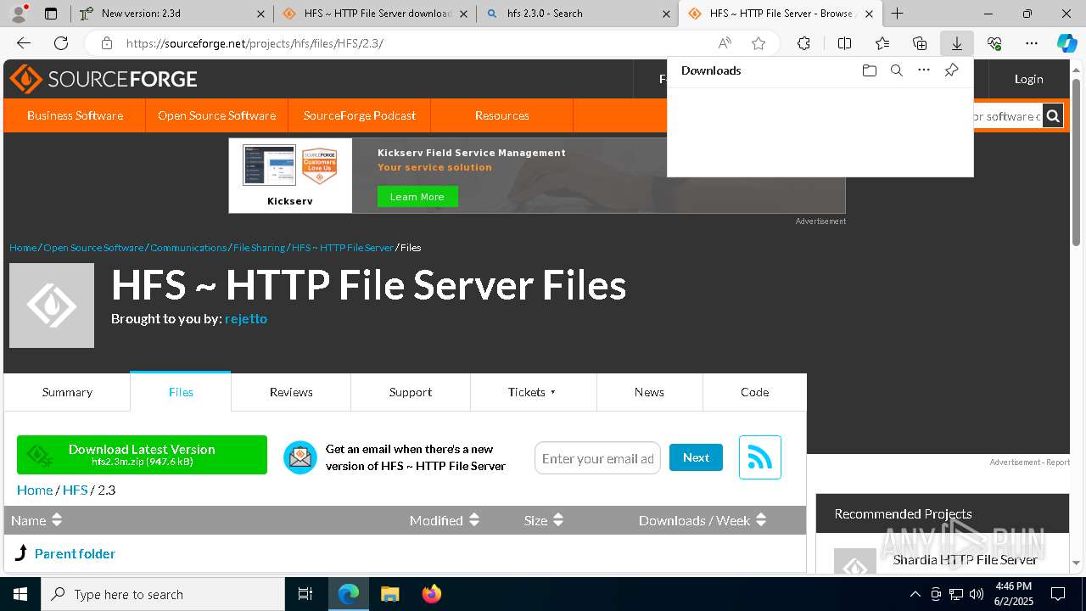Click the browser Back arrow
Screen dimensions: 1086x611
[x=24, y=43]
